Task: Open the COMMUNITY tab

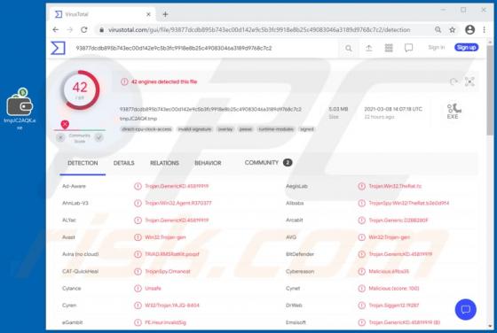Action: [268, 163]
